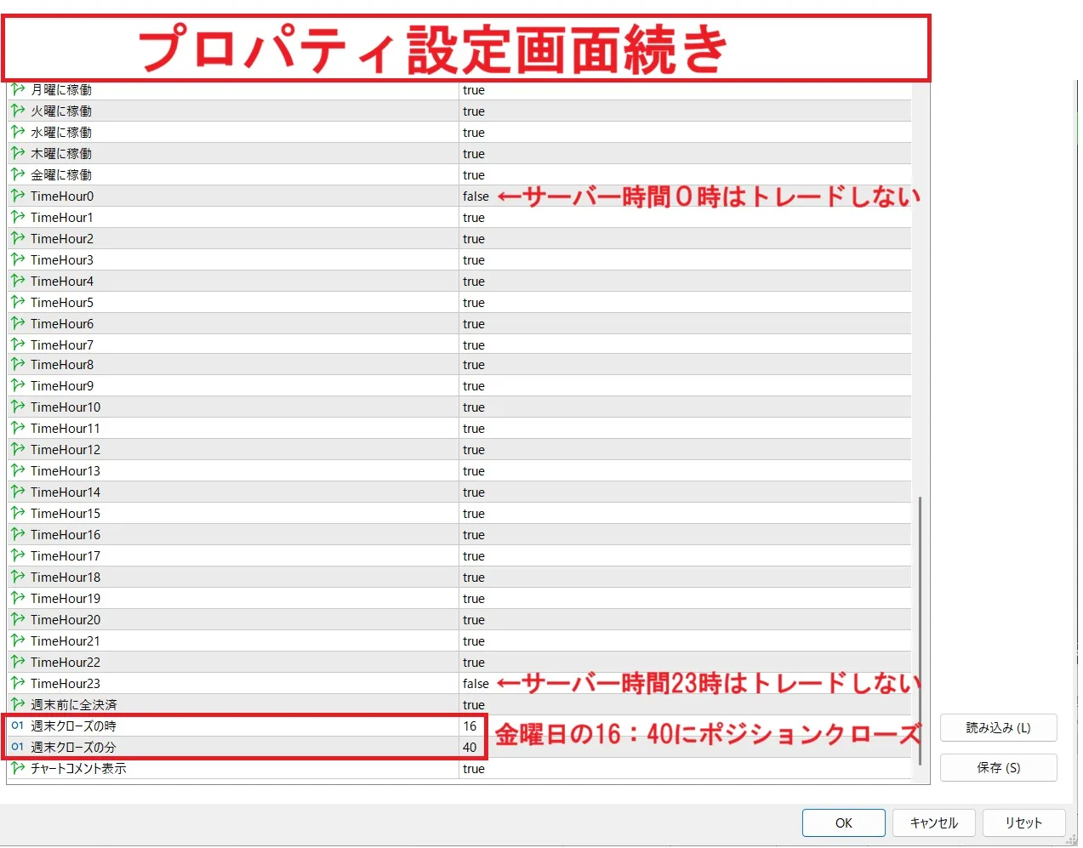Click the boolean icon beside 金曜に稼働
Viewport: 1083px width, 848px height.
coord(18,174)
